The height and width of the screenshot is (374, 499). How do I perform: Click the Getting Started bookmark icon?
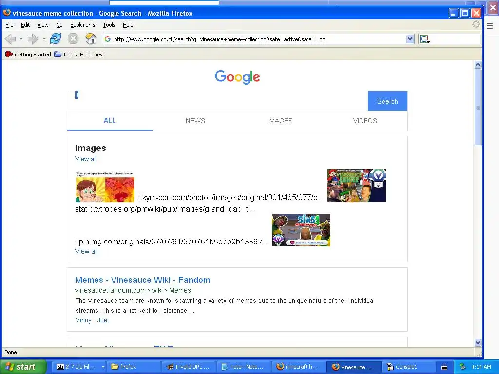click(x=9, y=55)
